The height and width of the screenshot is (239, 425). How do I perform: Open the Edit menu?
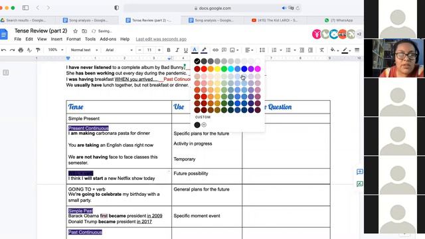tap(29, 39)
